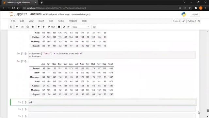Click the BMW row label in Out[71]
This screenshot has height=118, width=209.
[37, 73]
